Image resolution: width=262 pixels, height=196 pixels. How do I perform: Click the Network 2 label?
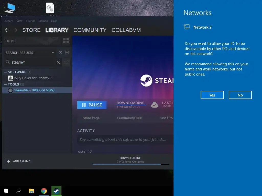[x=202, y=27]
